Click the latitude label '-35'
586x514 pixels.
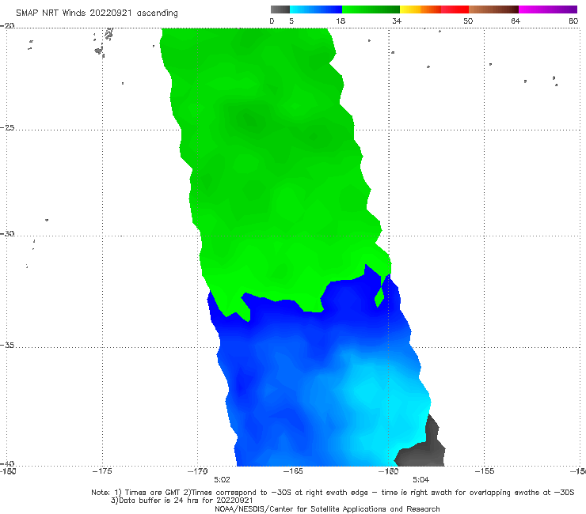click(x=7, y=345)
